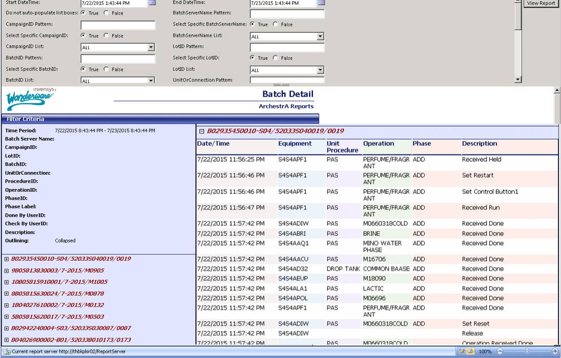Click the View Report button

(x=541, y=3)
